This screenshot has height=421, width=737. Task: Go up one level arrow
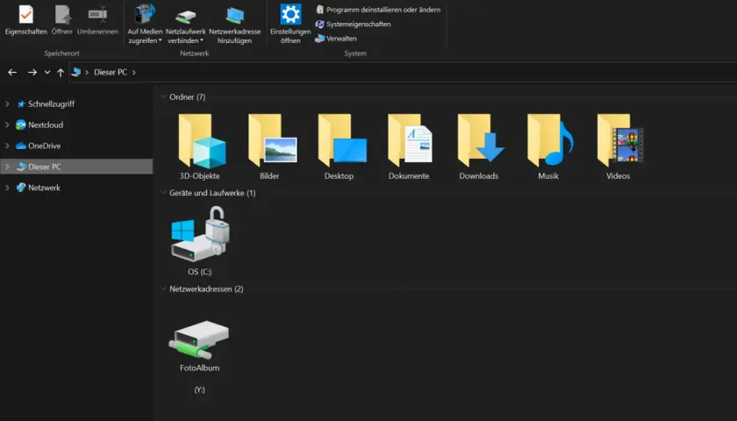61,72
